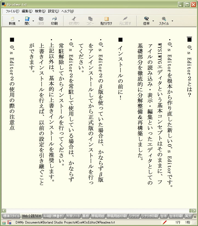Open the 編集(E) menu
Viewport: 198px width, 226px height.
coord(27,11)
